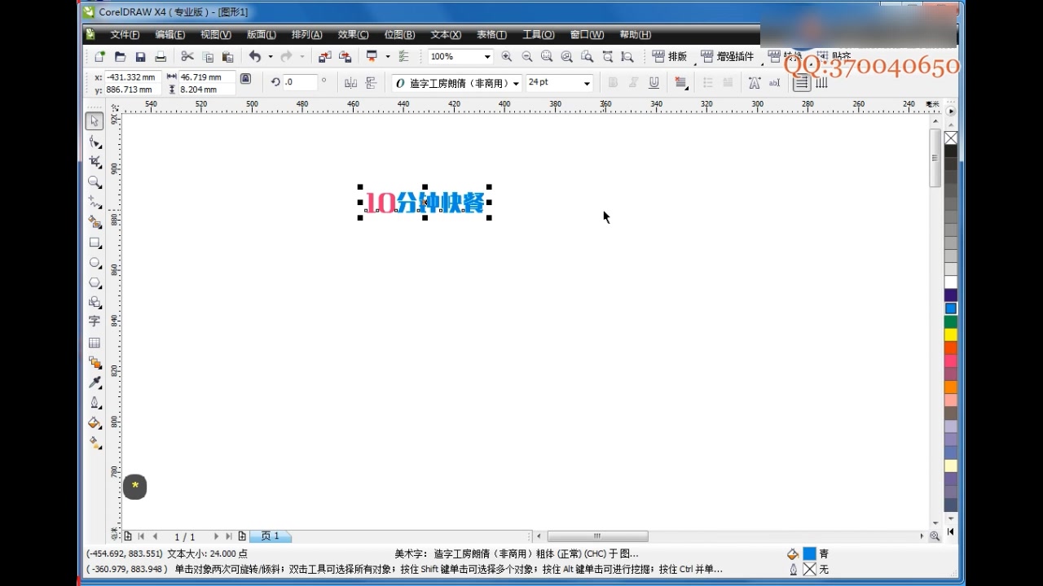Select the Interactive Blend tool
This screenshot has height=586, width=1043.
[x=95, y=363]
